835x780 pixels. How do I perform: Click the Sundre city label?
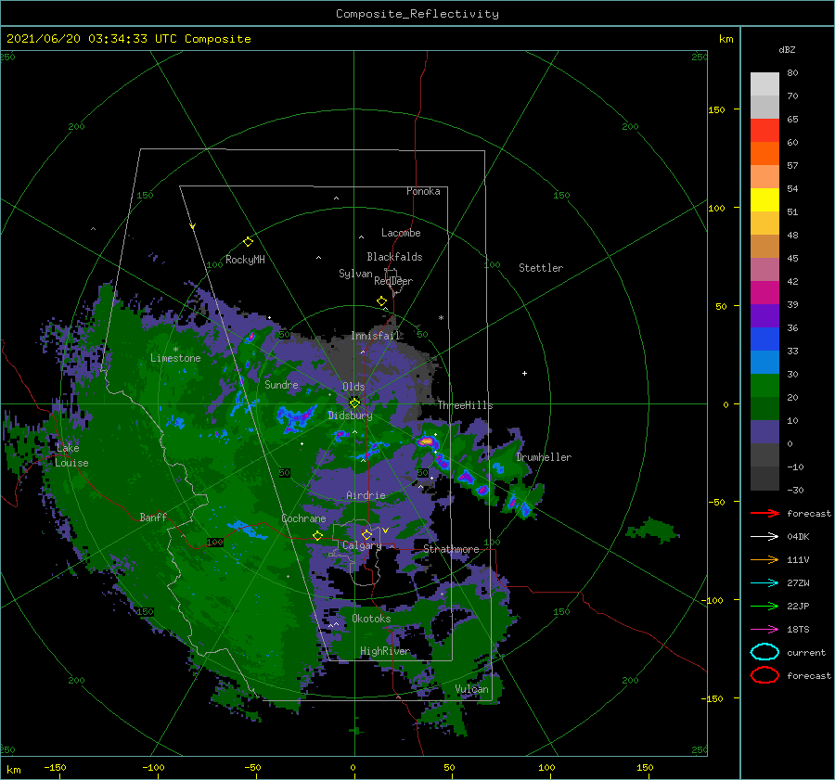[x=281, y=384]
